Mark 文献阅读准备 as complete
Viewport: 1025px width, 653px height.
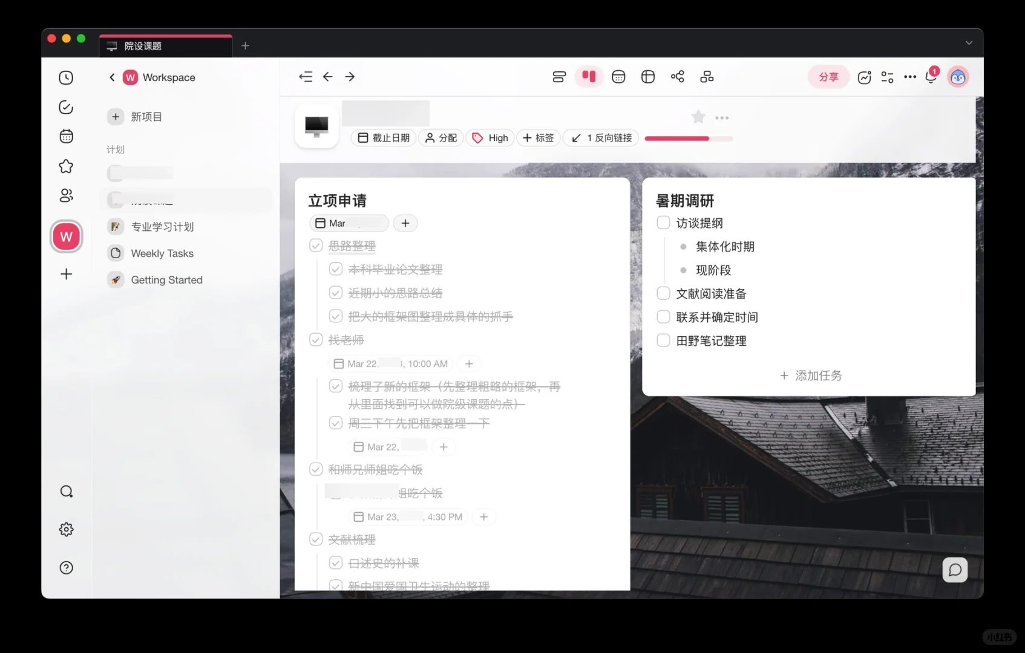tap(663, 293)
